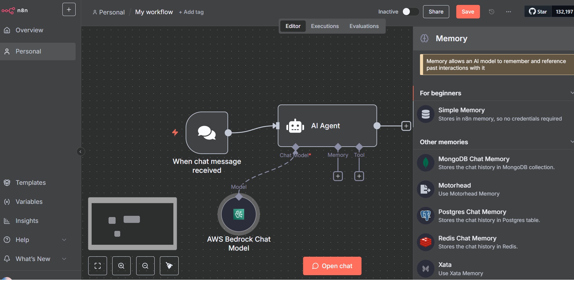The height and width of the screenshot is (281, 574).
Task: Click the zoom out button
Action: click(145, 266)
